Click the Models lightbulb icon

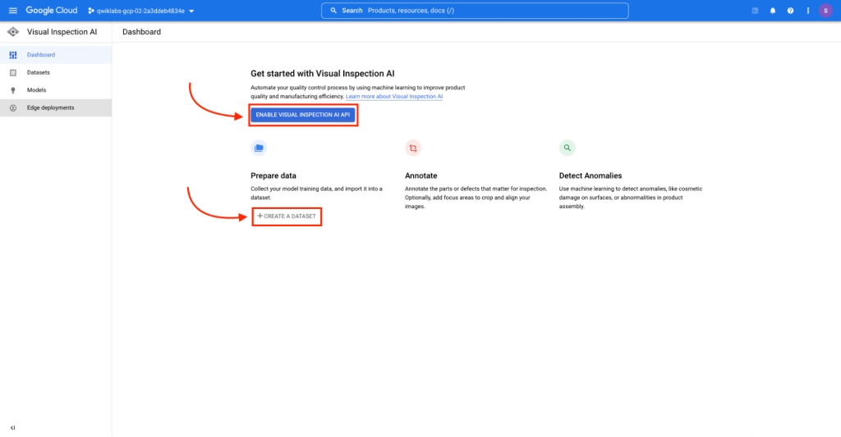click(13, 90)
